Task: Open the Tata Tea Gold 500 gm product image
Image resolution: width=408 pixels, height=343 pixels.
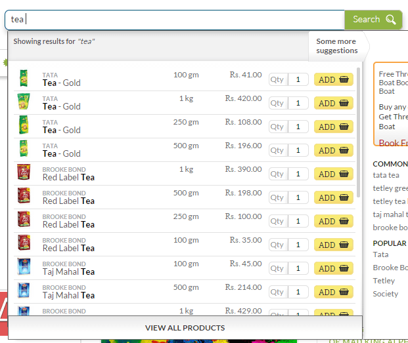Action: (x=24, y=149)
